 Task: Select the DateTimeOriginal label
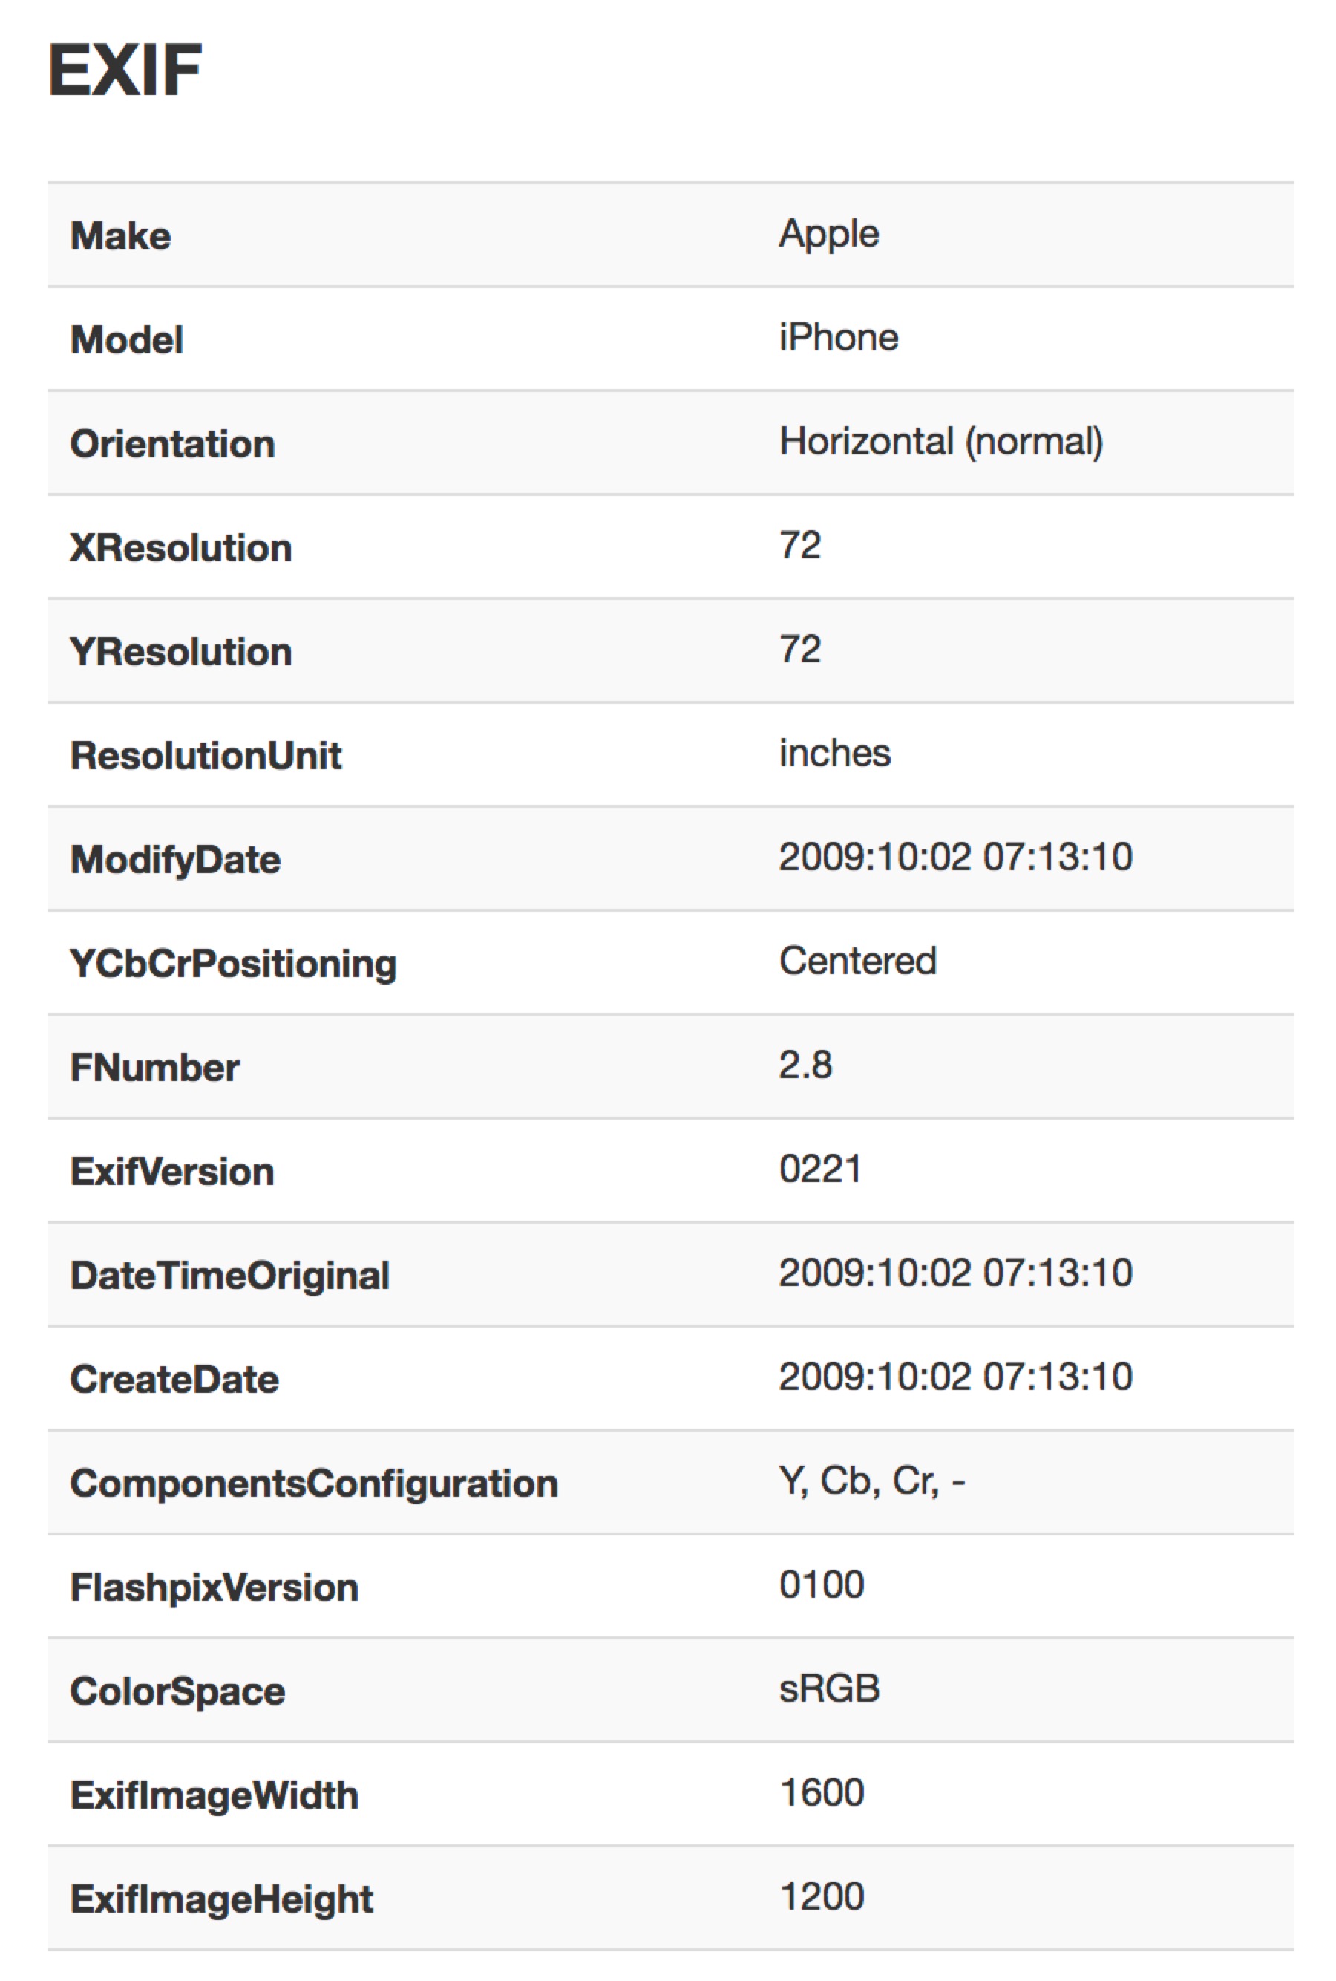(x=230, y=1277)
